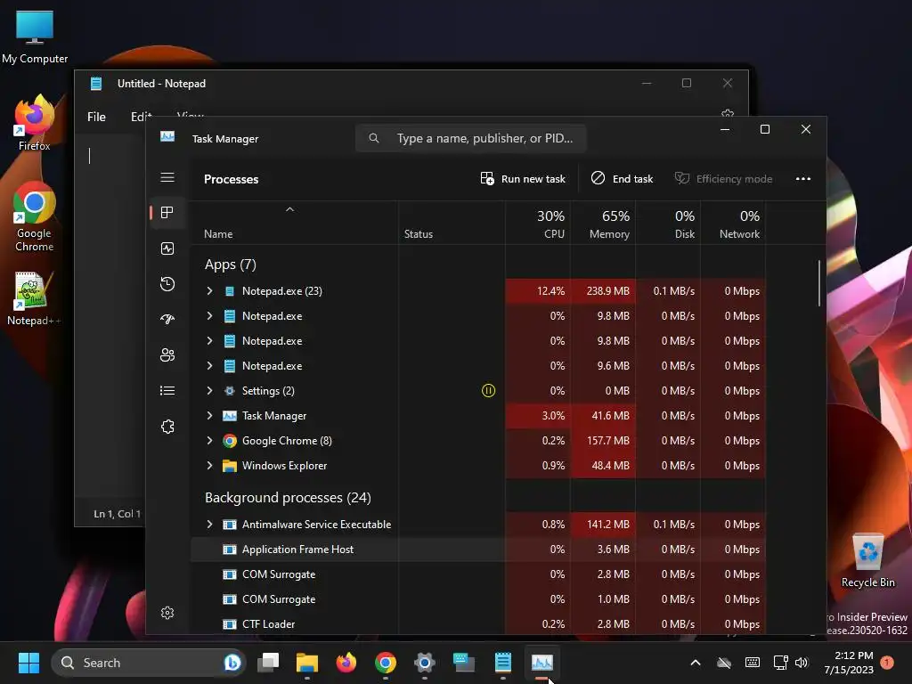The height and width of the screenshot is (684, 912).
Task: Open Task Manager navigation hamburger menu
Action: [167, 177]
